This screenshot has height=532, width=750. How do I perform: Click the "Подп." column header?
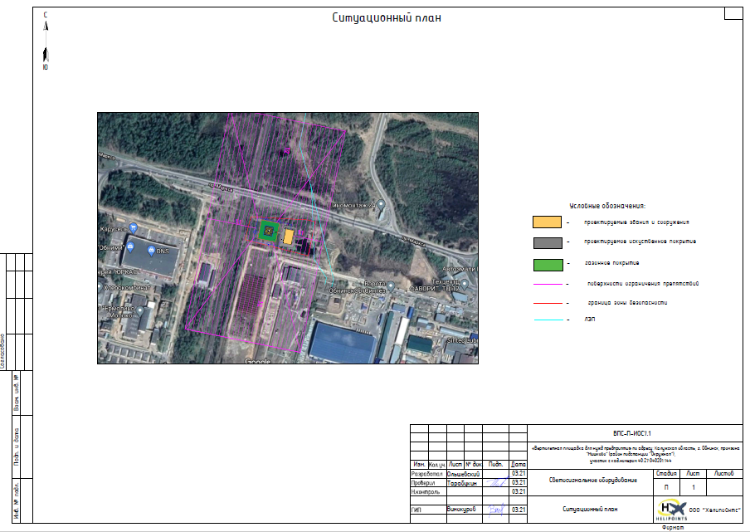495,465
